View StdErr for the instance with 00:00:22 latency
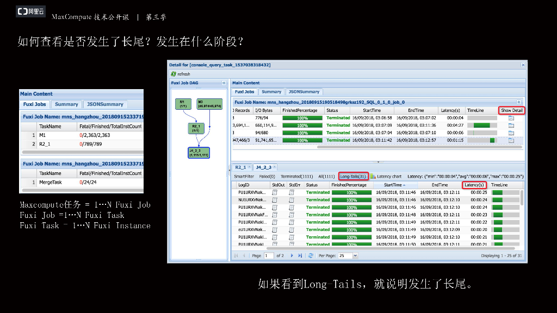 tap(292, 222)
